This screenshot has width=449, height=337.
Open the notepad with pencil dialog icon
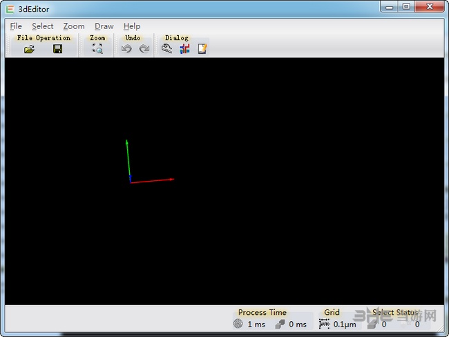coord(202,49)
